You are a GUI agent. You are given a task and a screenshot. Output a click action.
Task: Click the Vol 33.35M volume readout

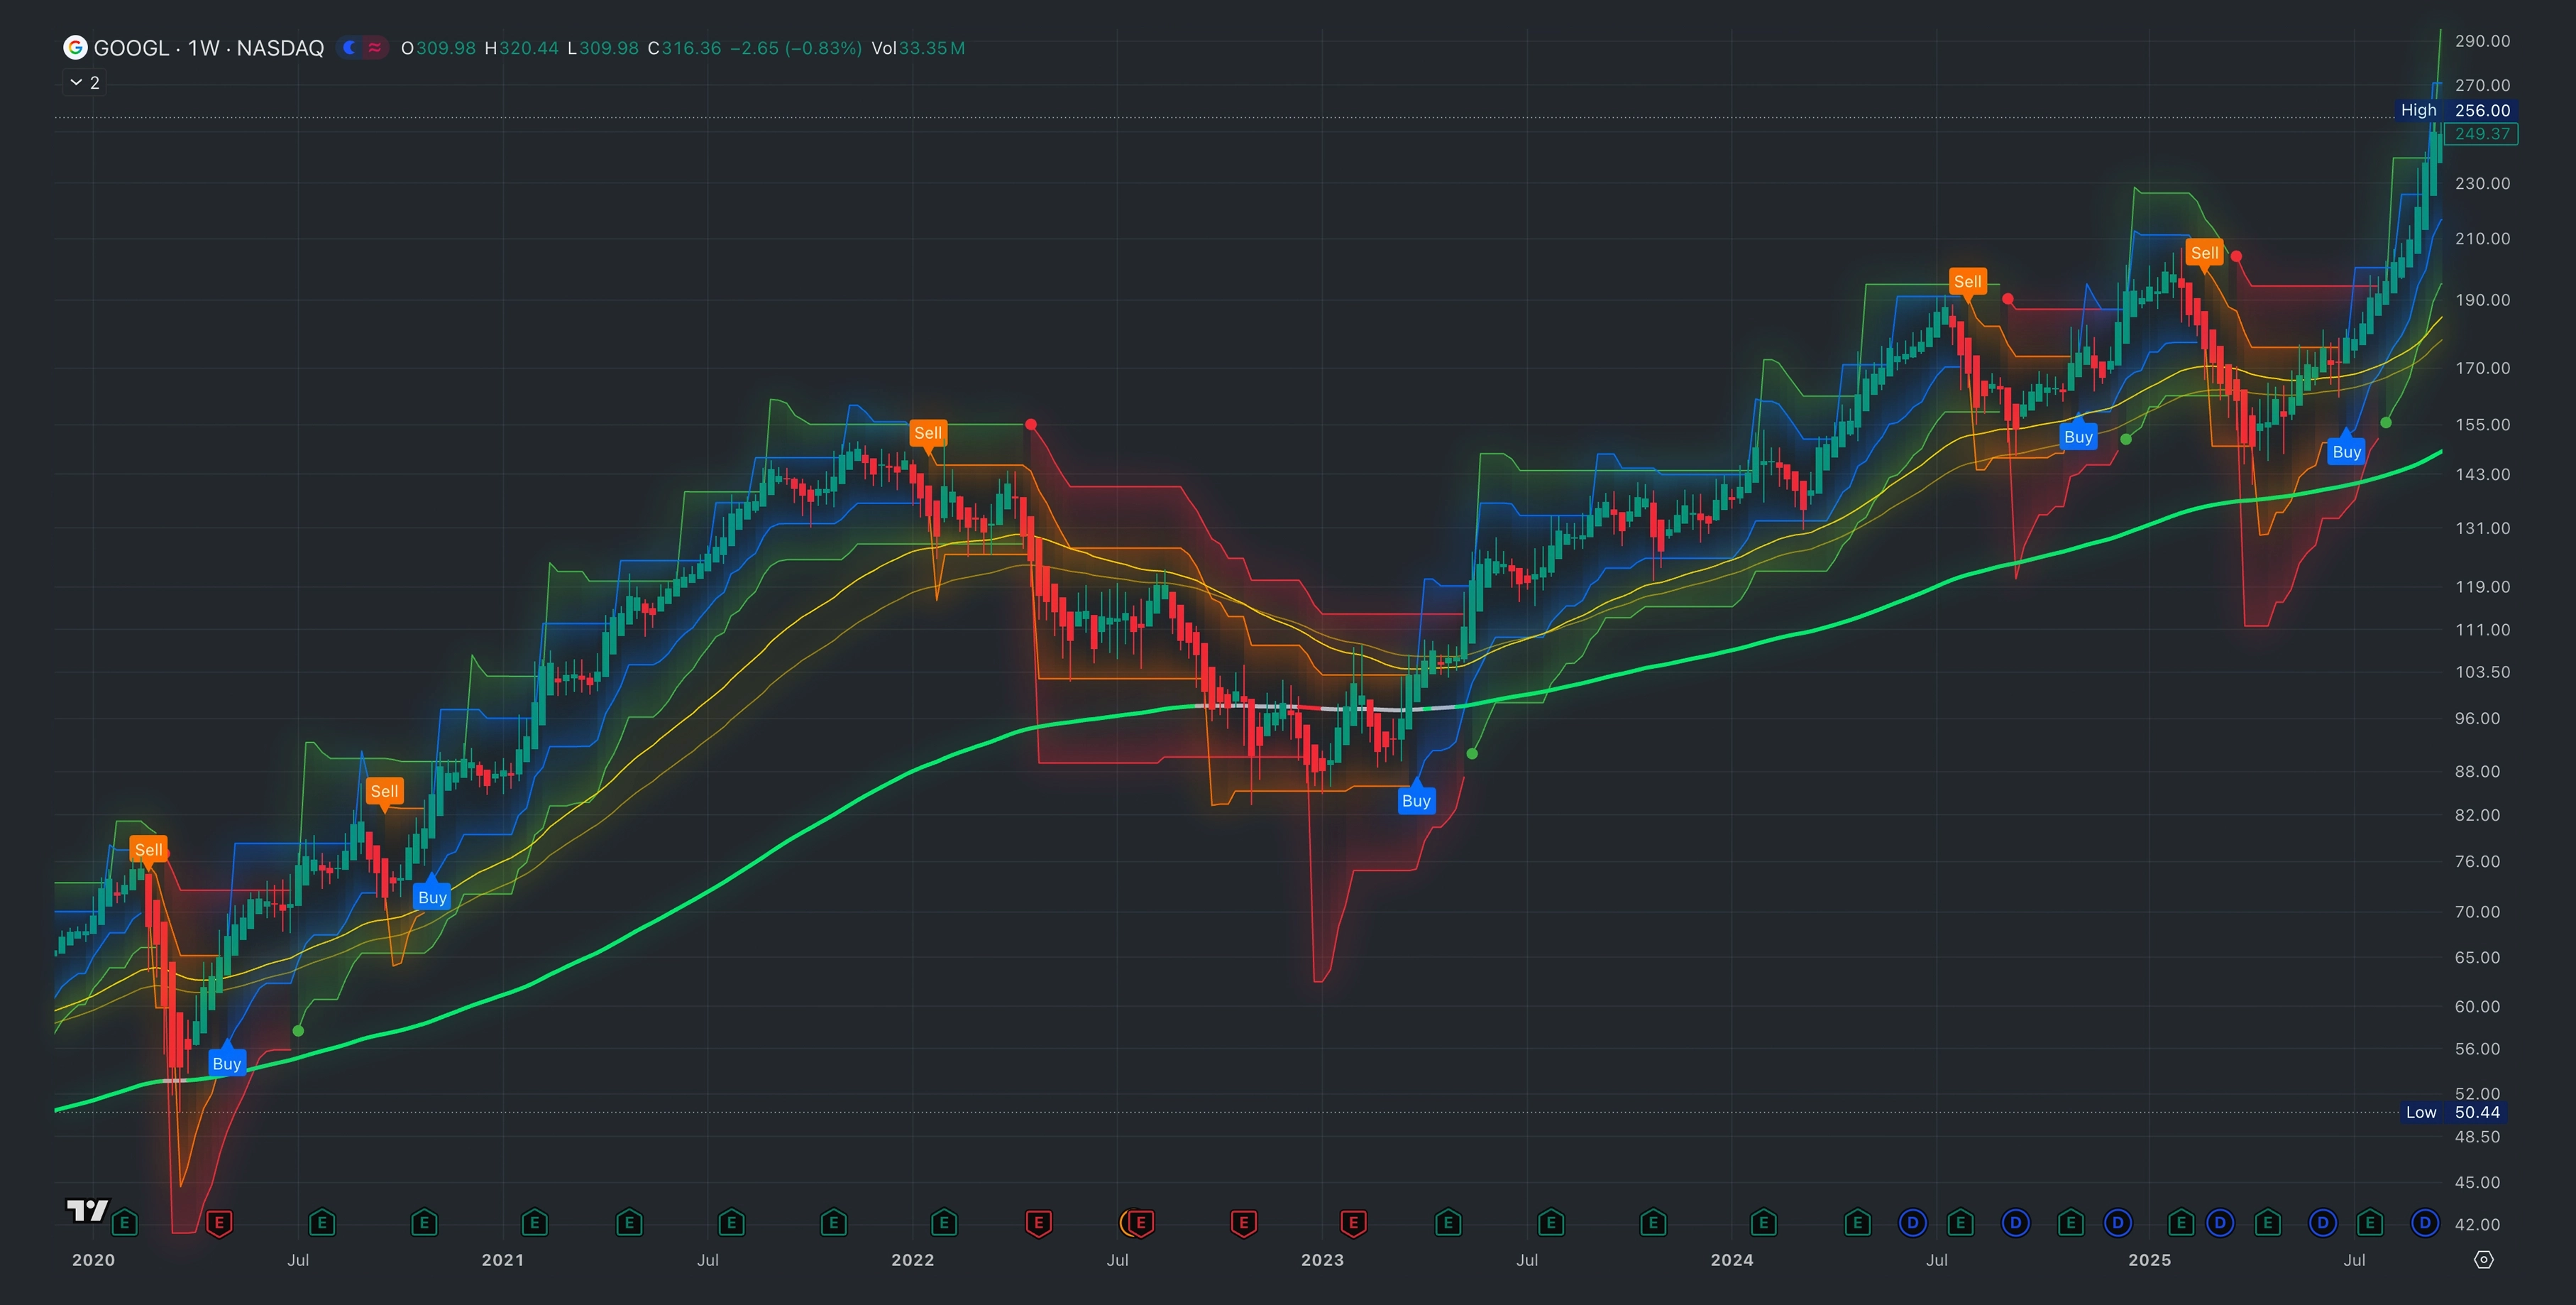click(917, 48)
